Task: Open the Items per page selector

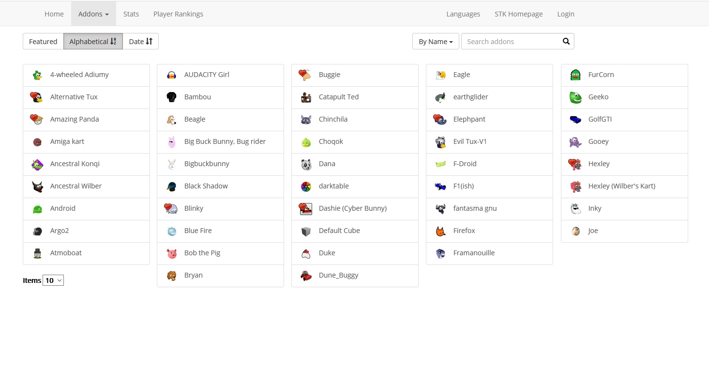Action: [x=53, y=280]
